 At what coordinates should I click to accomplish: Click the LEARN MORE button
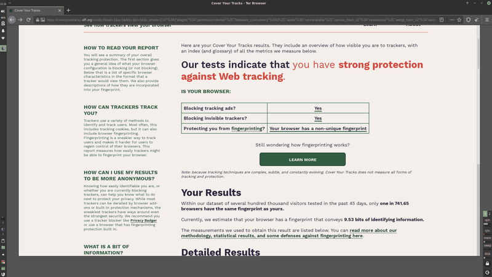point(303,159)
